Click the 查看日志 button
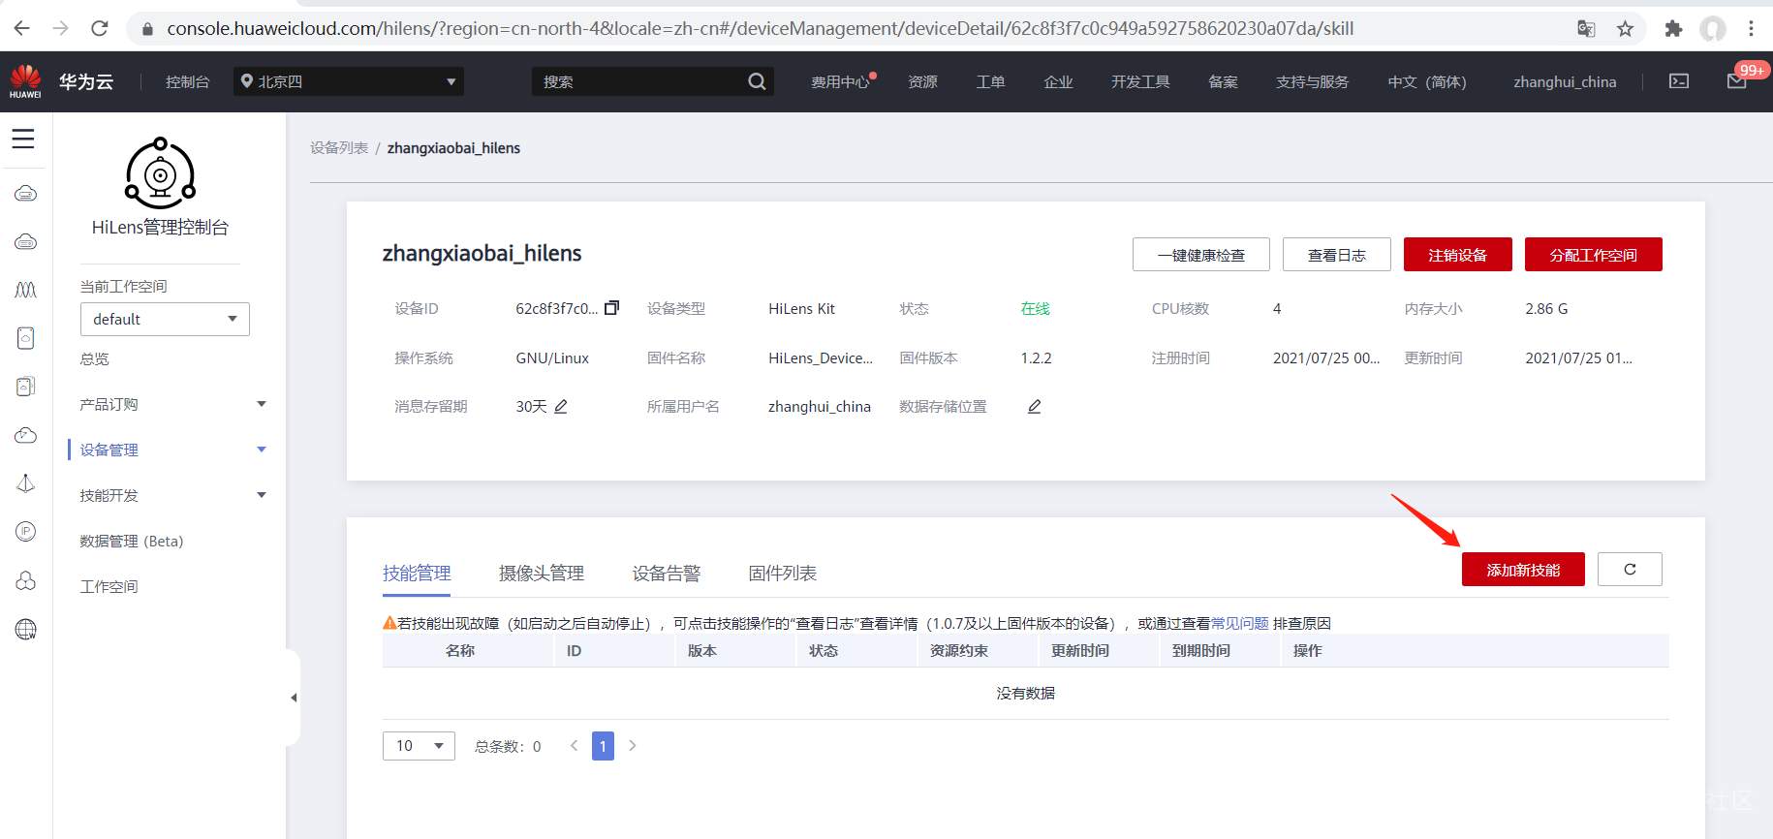Screen dimensions: 1773x839 (1337, 255)
